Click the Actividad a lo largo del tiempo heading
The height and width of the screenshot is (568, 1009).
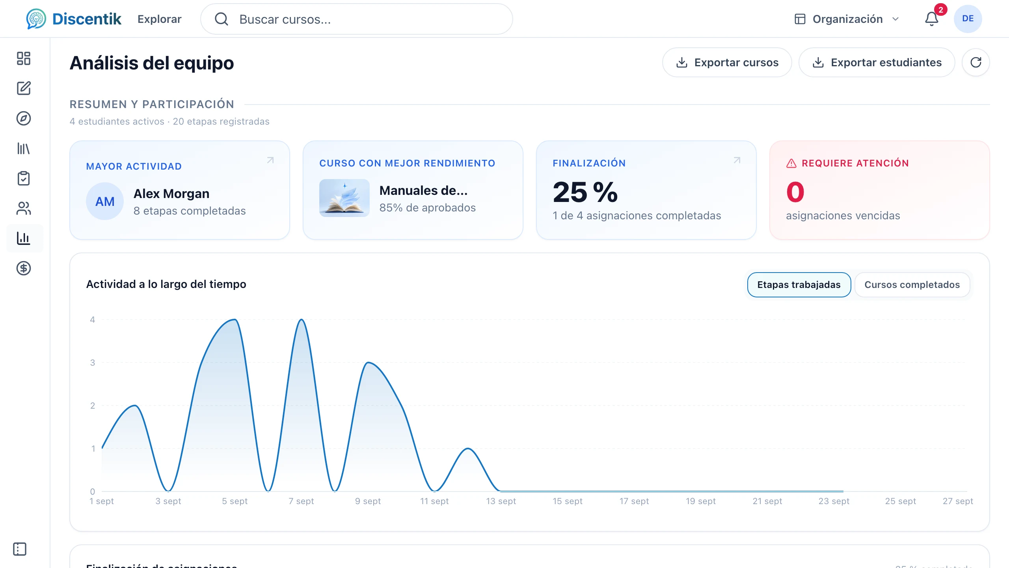pos(166,284)
